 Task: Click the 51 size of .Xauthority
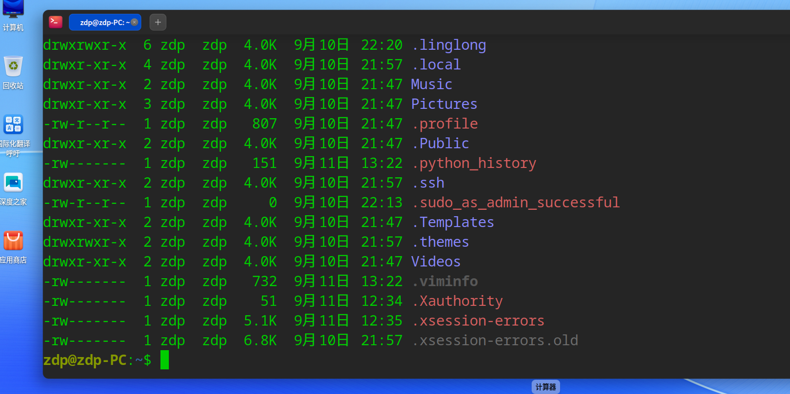269,301
